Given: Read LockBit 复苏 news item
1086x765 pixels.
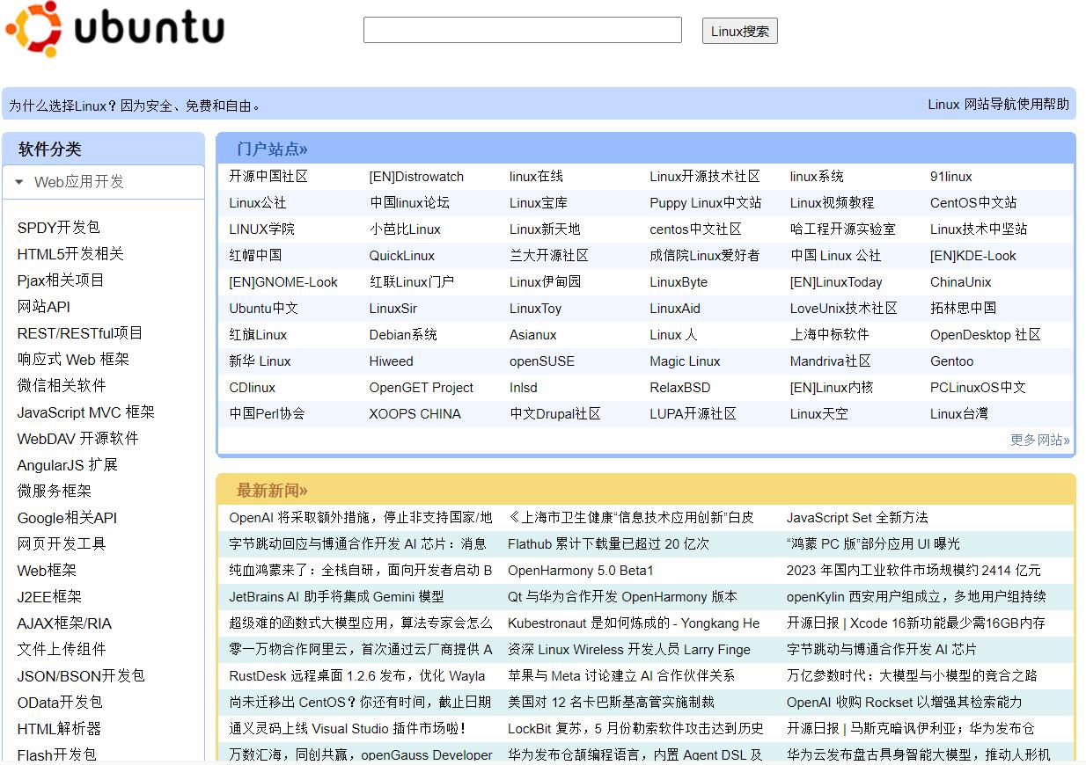Looking at the screenshot, I should pyautogui.click(x=635, y=729).
